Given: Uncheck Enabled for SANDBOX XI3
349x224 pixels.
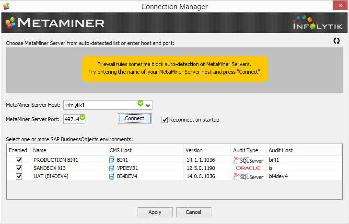Looking at the screenshot, I should 19,168.
